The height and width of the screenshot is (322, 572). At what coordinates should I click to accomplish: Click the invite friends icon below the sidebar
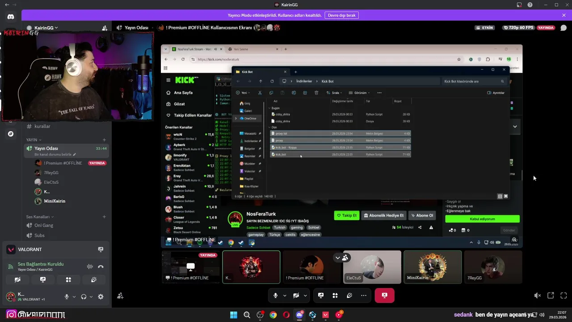[x=120, y=296]
